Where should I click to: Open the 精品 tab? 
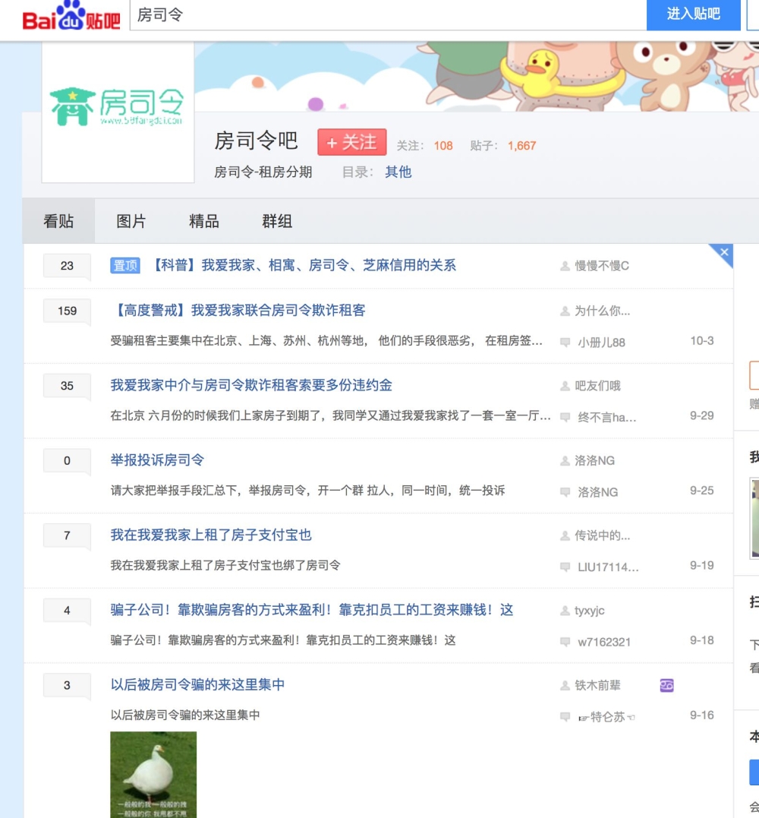[x=204, y=221]
